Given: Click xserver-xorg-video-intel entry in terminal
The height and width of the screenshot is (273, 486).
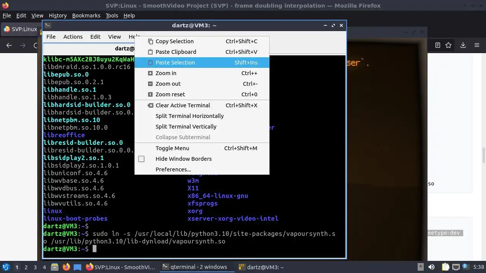Looking at the screenshot, I should pos(233,218).
